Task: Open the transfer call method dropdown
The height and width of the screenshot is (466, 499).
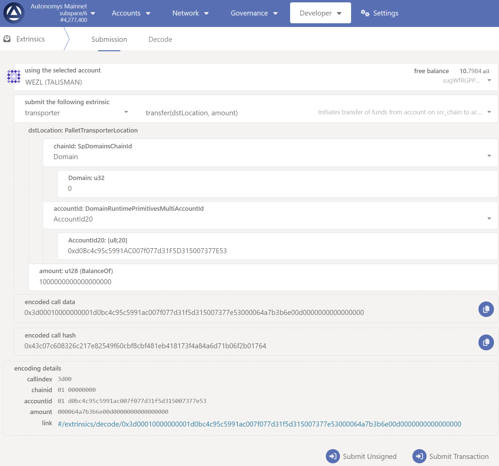Action: pos(317,113)
